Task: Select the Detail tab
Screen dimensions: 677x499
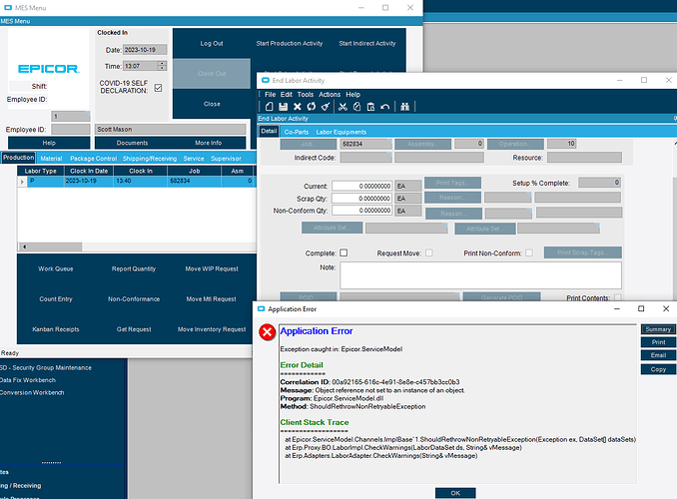Action: pyautogui.click(x=269, y=131)
